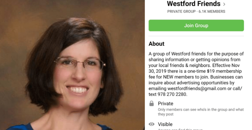Image resolution: width=252 pixels, height=130 pixels.
Task: Click the green Join Group button
Action: (x=196, y=25)
